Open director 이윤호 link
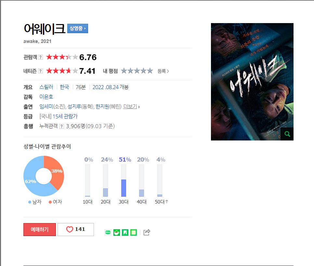Image resolution: width=314 pixels, height=266 pixels. pyautogui.click(x=46, y=97)
